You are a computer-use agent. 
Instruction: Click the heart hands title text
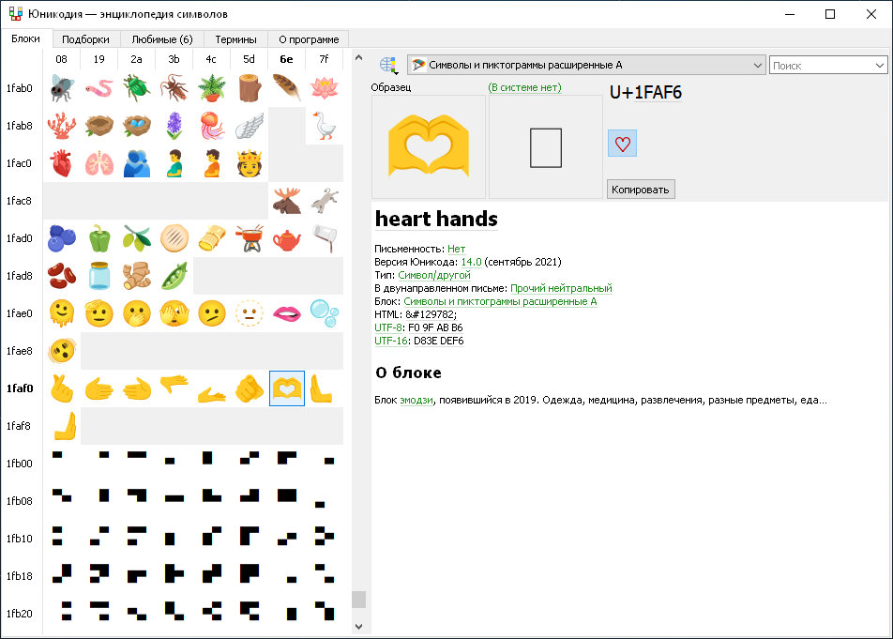tap(436, 220)
